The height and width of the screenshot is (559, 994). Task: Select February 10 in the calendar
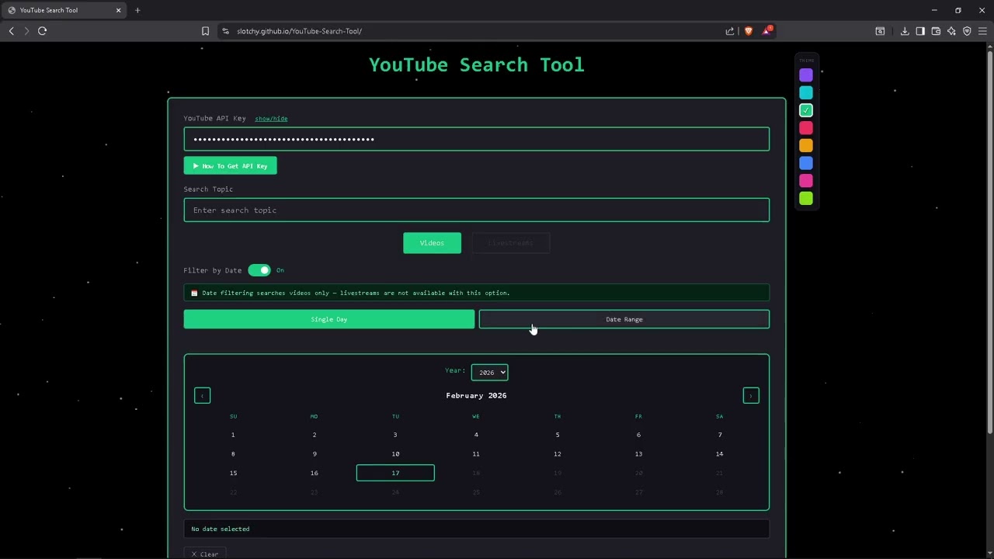click(x=395, y=454)
